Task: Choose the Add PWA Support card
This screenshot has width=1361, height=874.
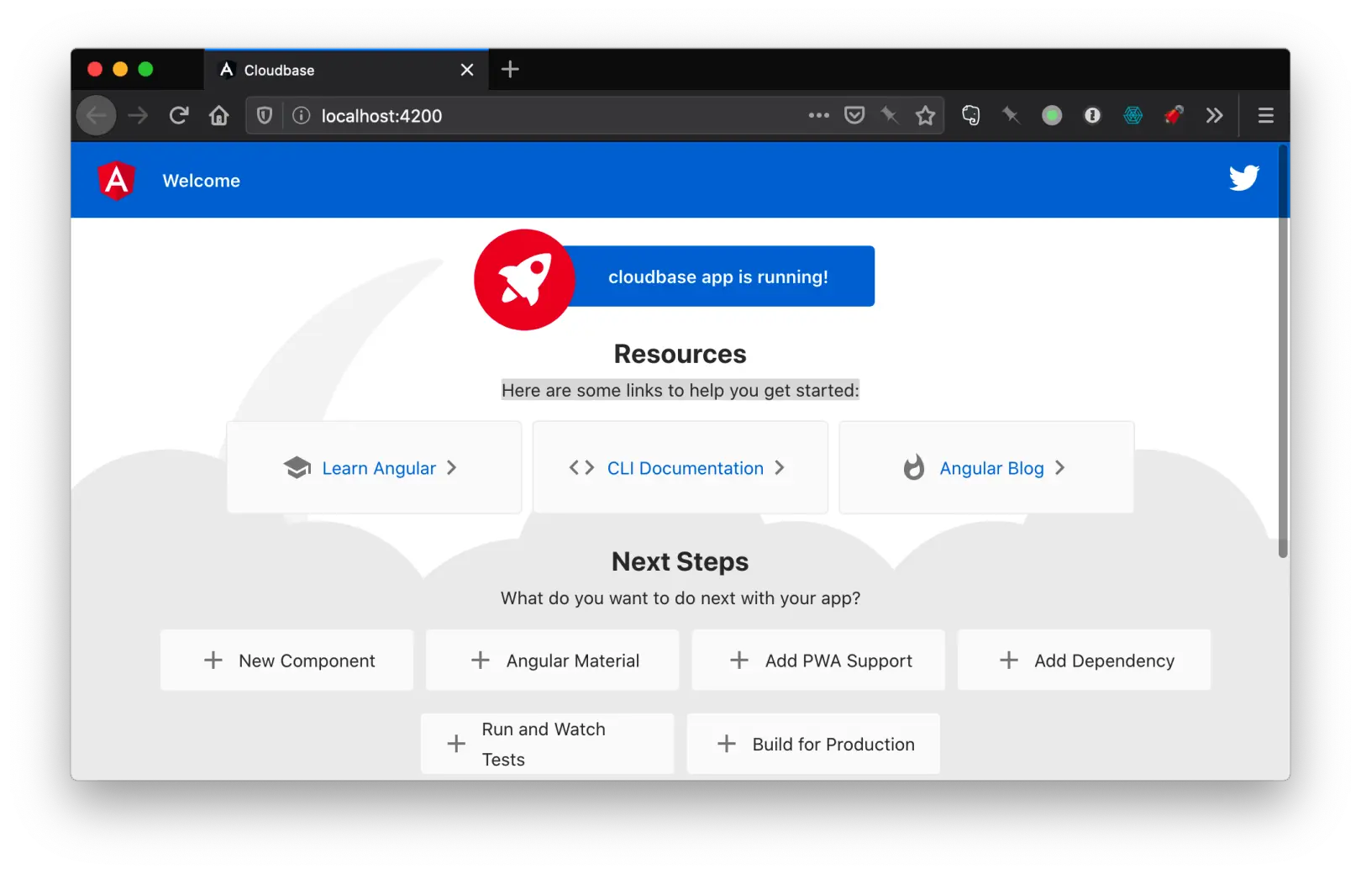Action: tap(818, 661)
